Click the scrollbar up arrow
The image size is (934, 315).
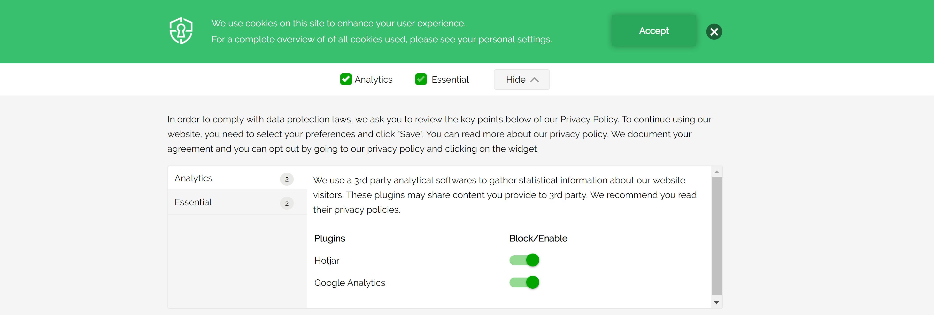716,172
